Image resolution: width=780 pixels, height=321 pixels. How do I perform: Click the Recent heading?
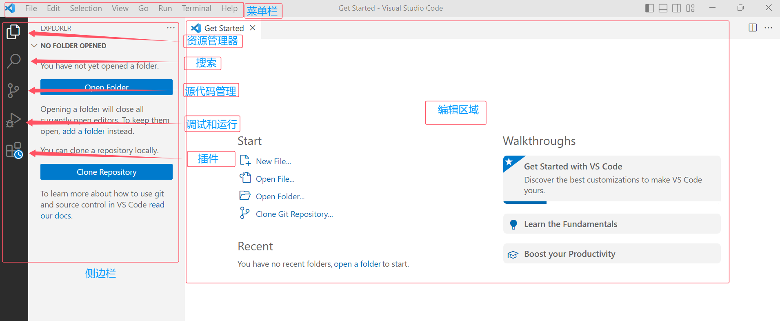(x=255, y=246)
